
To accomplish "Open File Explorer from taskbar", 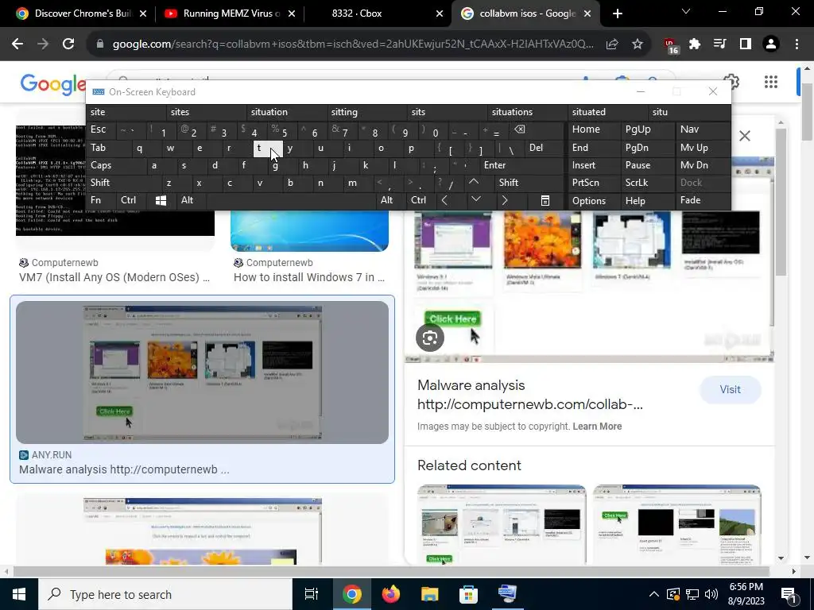I will (430, 594).
